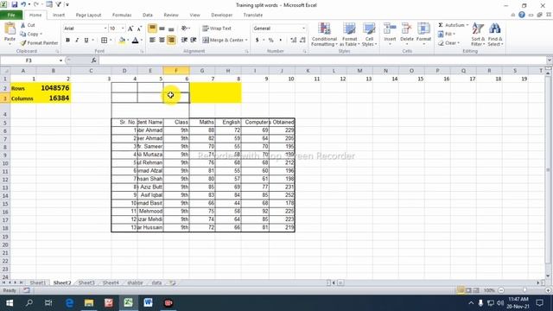Toggle Align Text Right
Screen dimensions: 553x311
[x=171, y=41]
